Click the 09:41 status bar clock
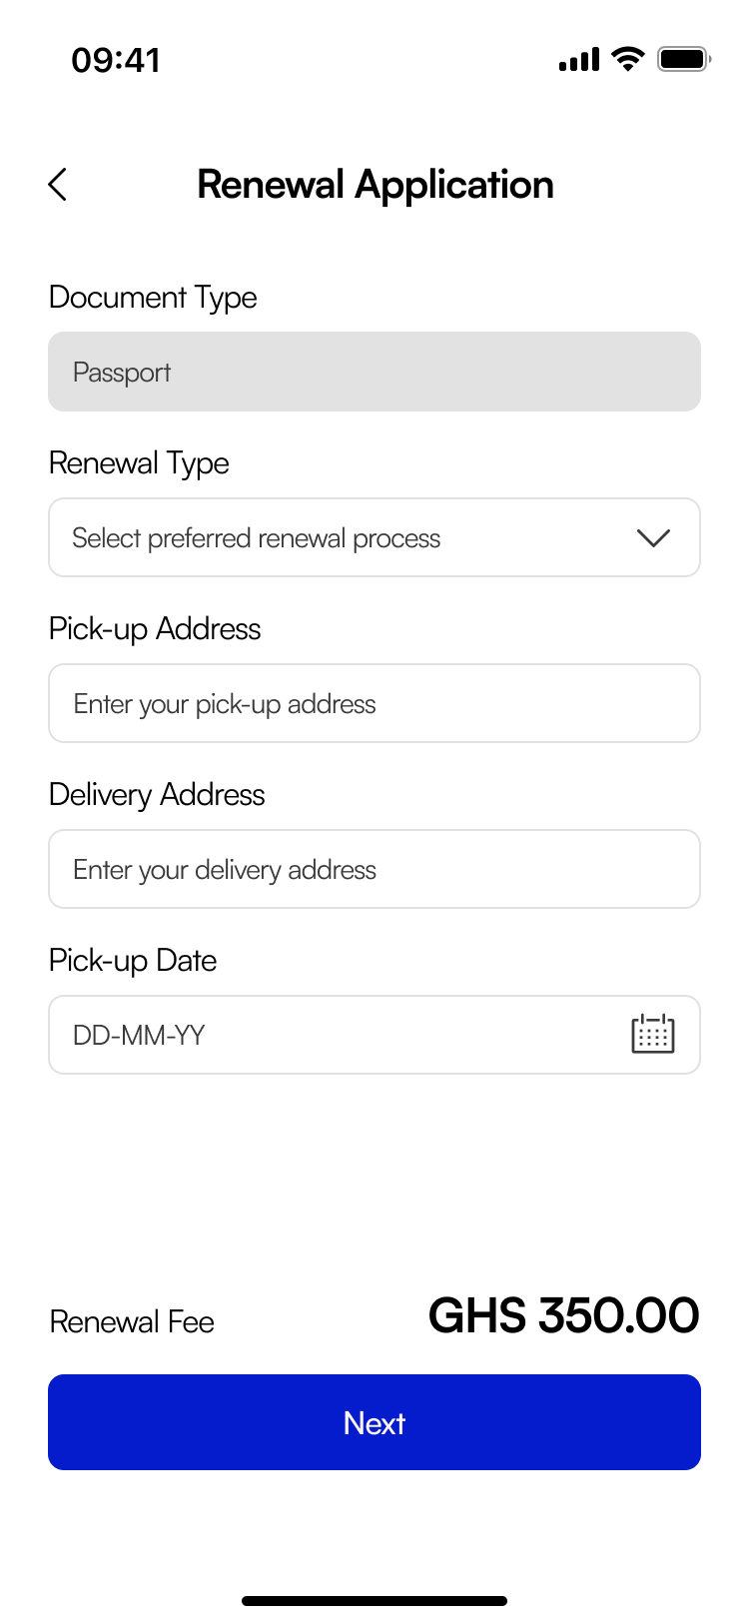This screenshot has height=1622, width=749. pyautogui.click(x=116, y=61)
